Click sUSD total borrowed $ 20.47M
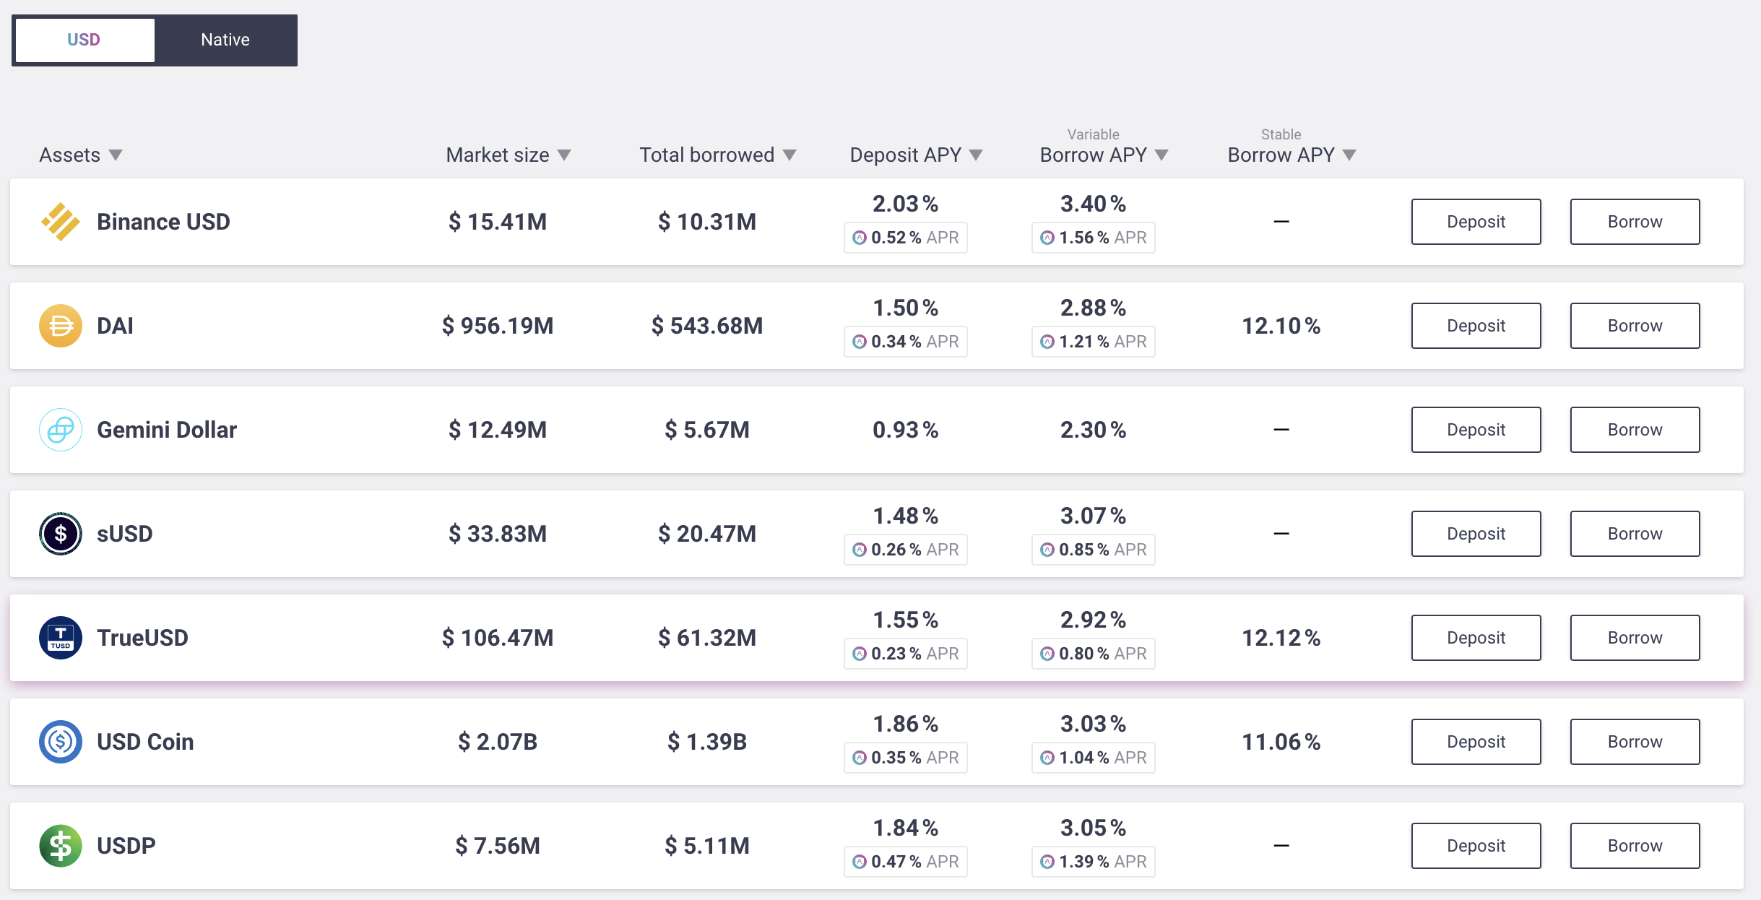 pos(707,534)
